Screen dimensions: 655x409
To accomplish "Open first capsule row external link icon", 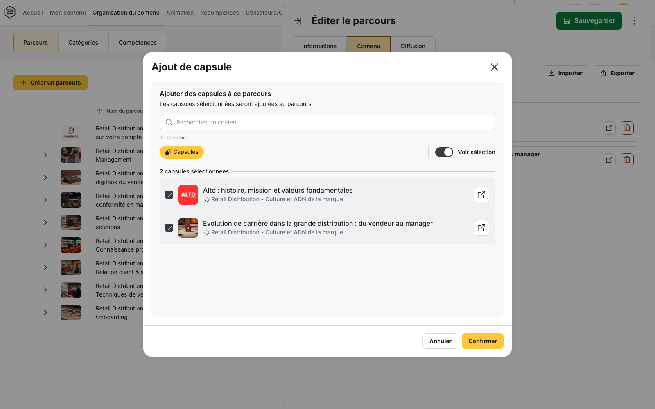I will [x=609, y=128].
